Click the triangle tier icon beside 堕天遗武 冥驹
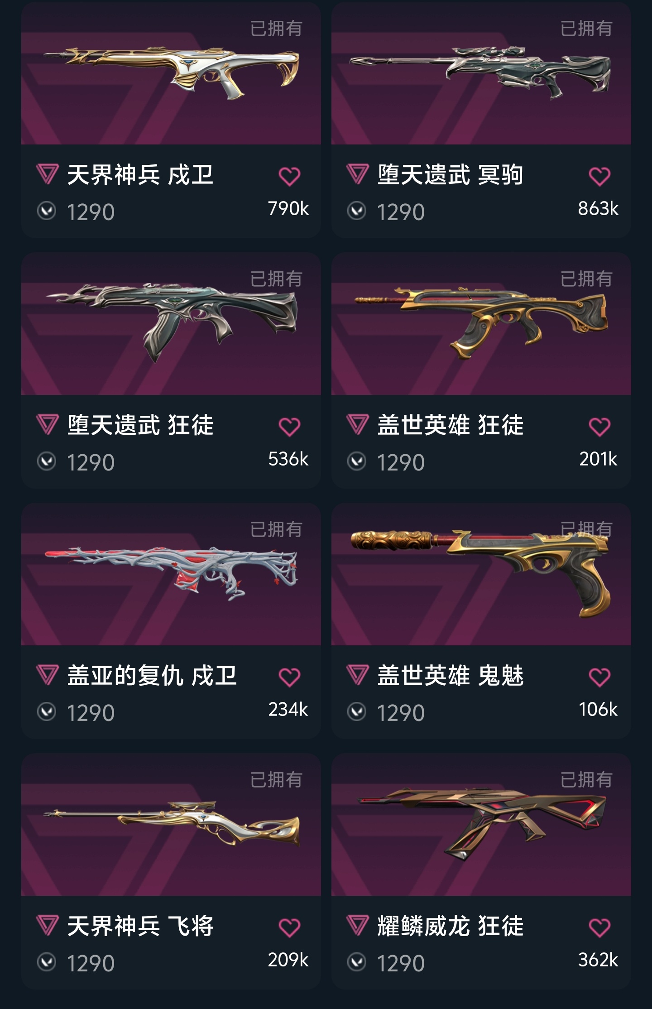 pyautogui.click(x=357, y=174)
